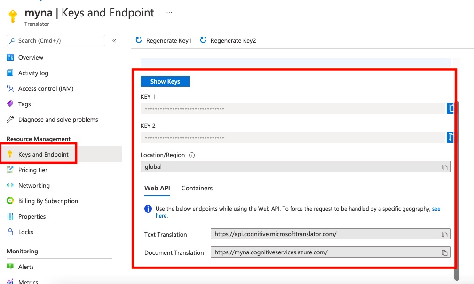Screen dimensions: 474x284
Task: Click the purple Tags icon
Action: tap(10, 104)
